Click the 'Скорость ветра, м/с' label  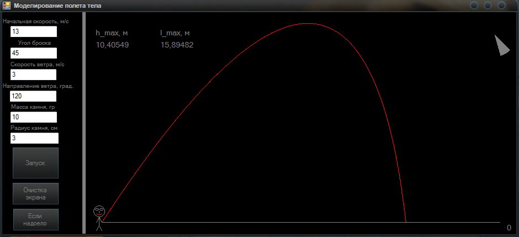[38, 64]
